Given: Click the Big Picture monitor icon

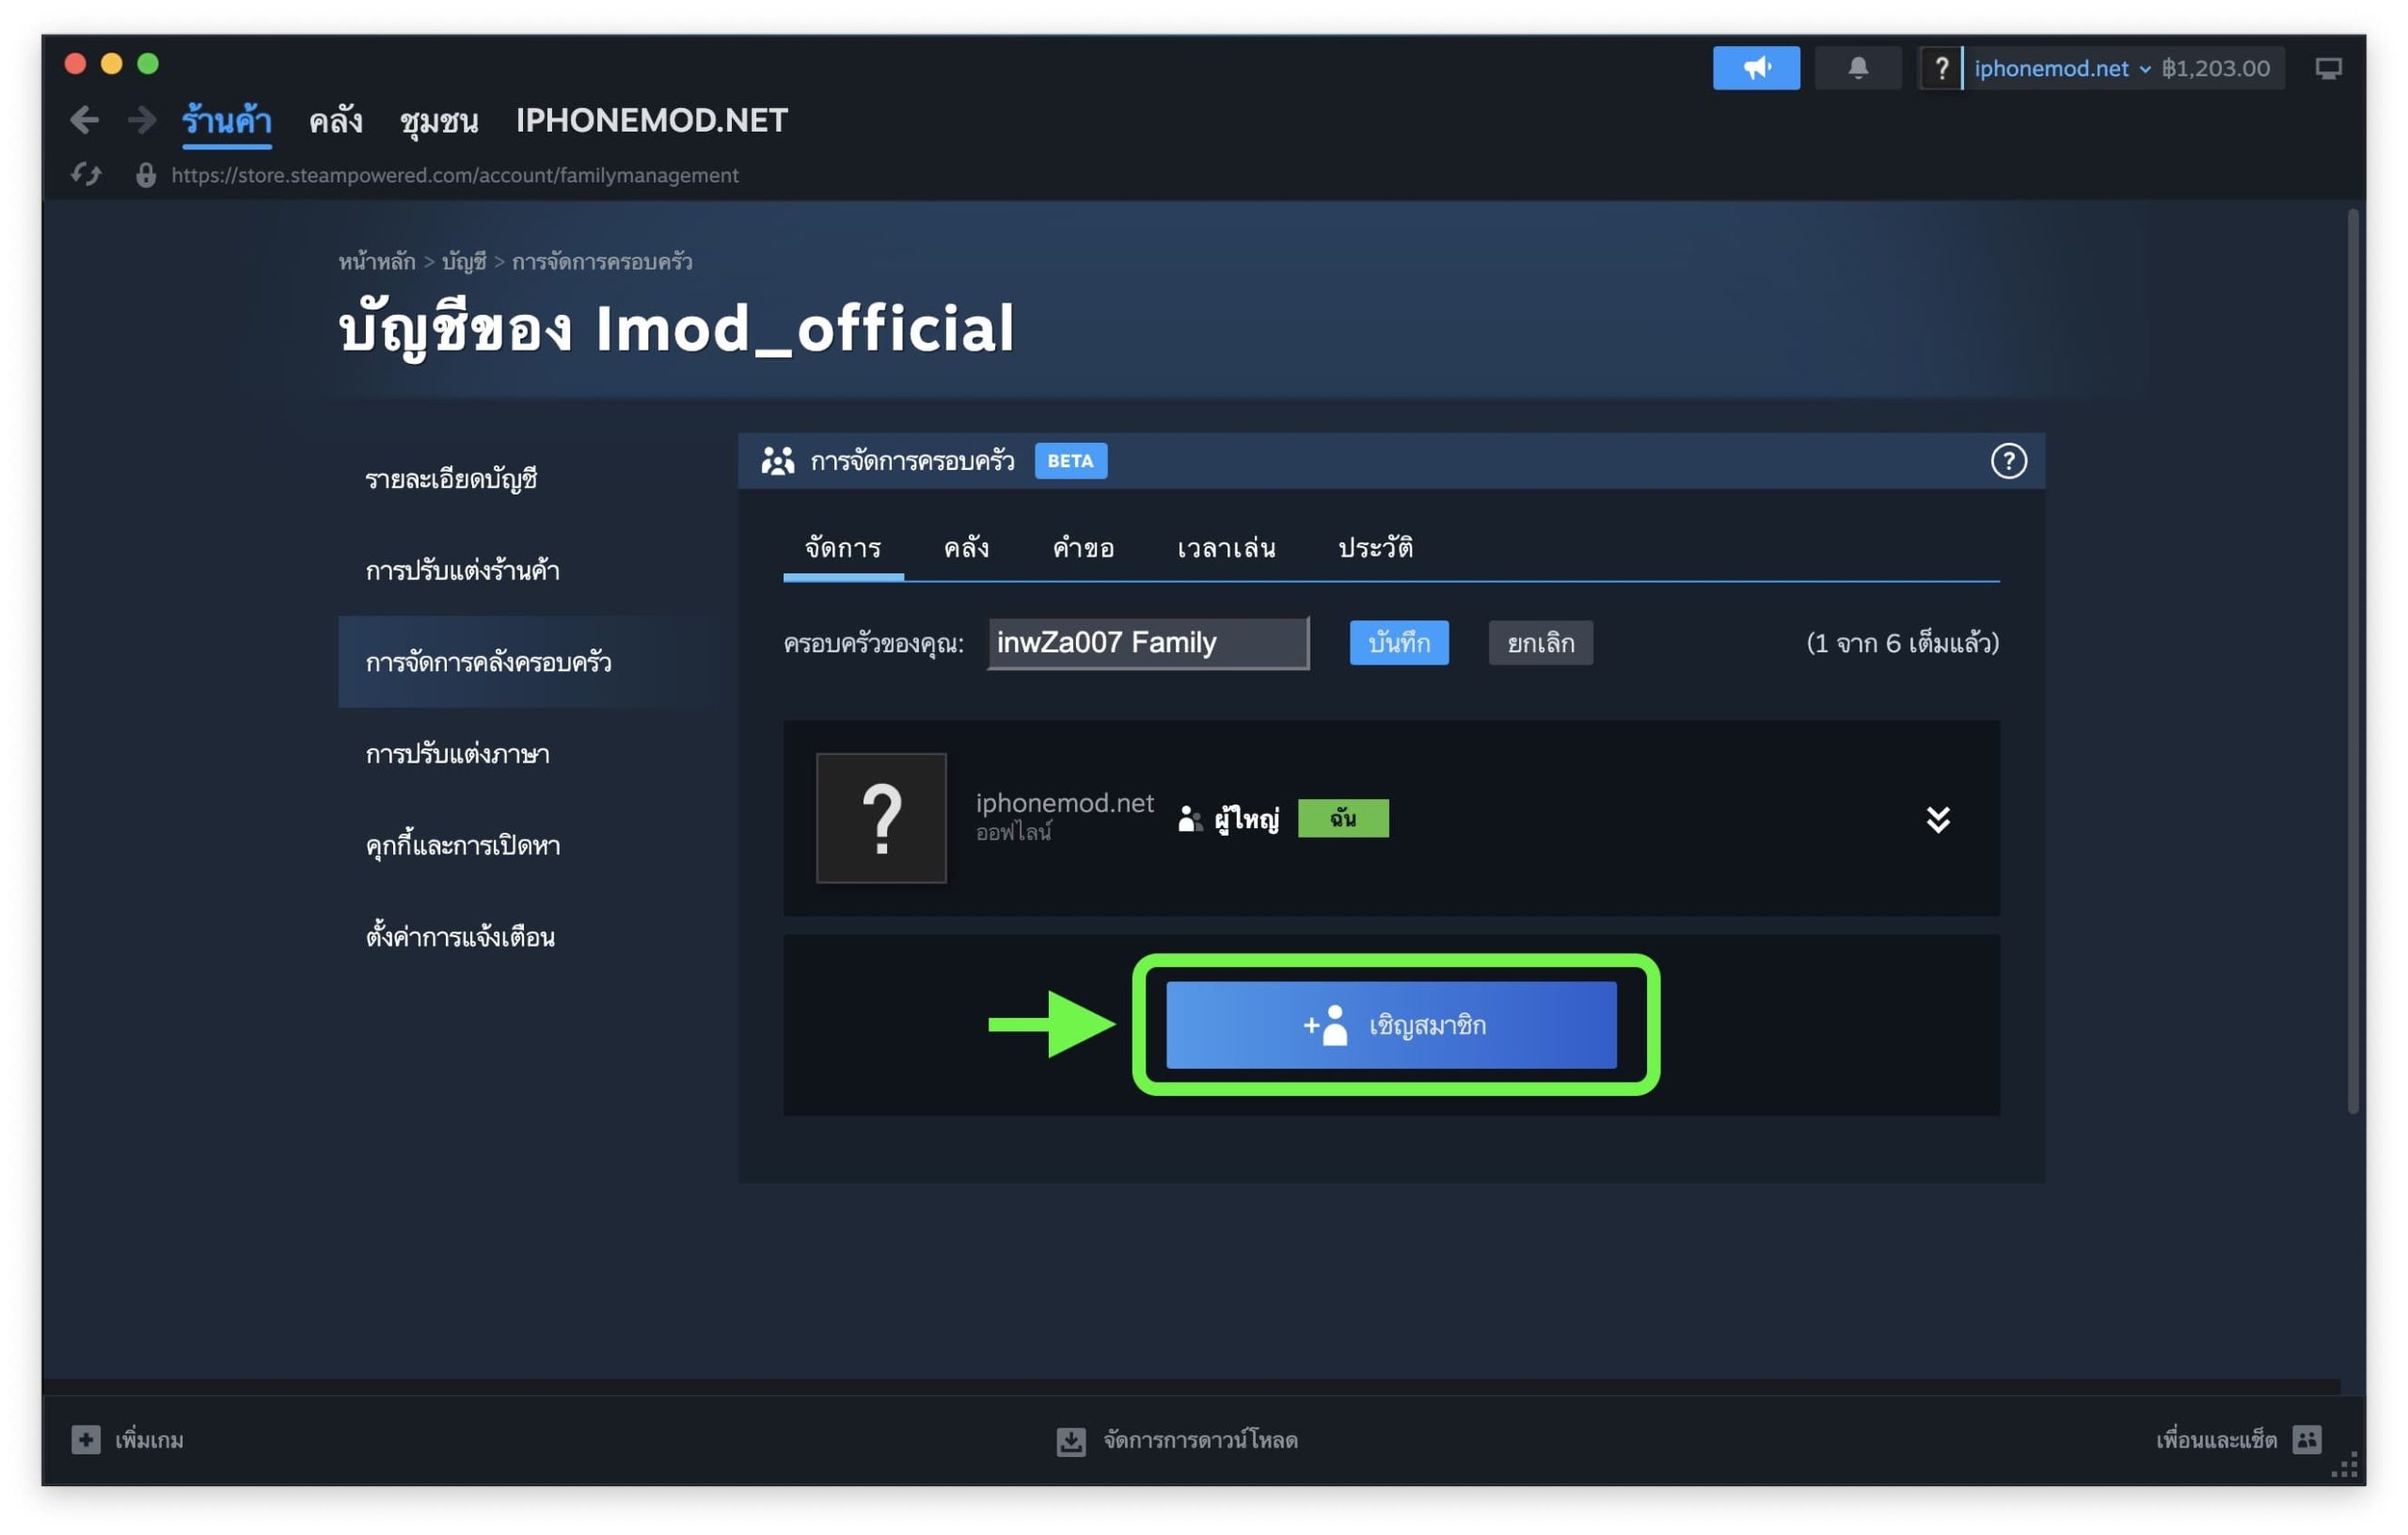Looking at the screenshot, I should [x=2327, y=68].
